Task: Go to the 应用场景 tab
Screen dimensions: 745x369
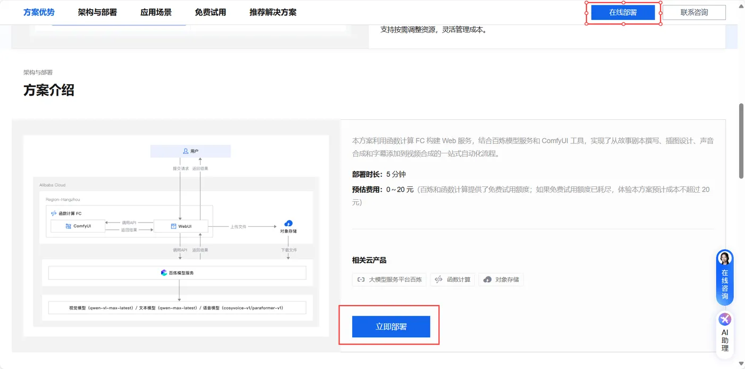Action: [156, 12]
